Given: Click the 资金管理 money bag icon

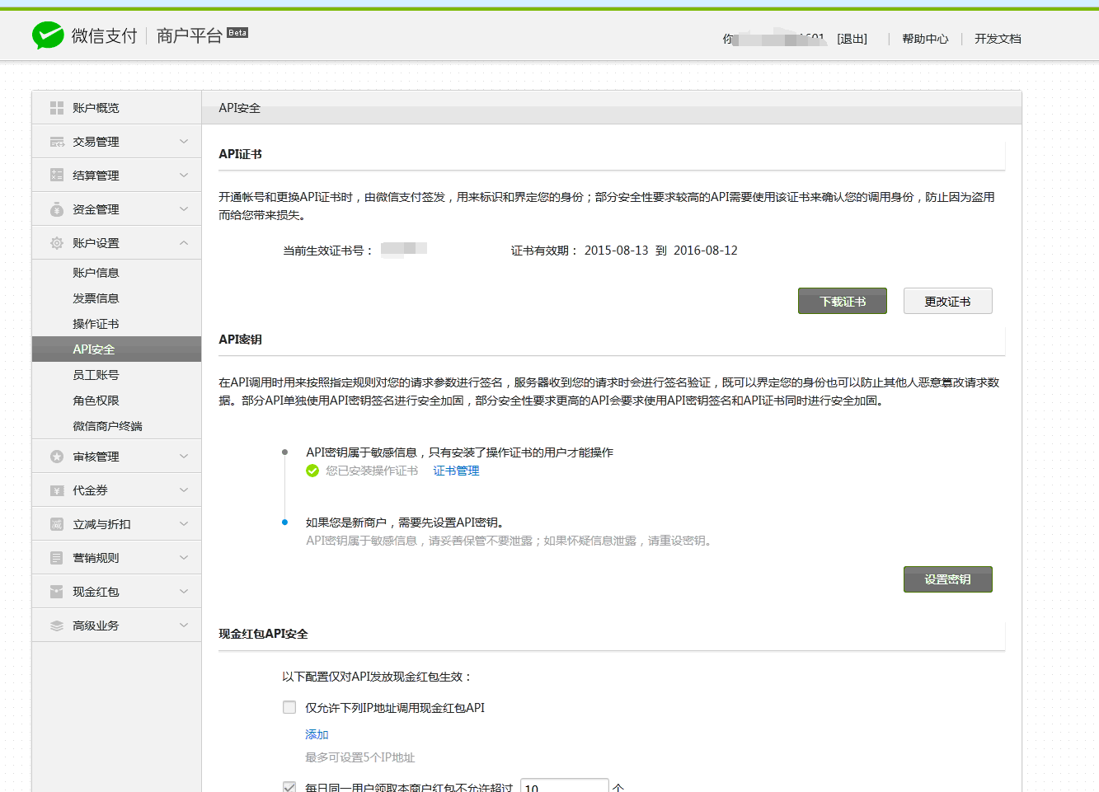Looking at the screenshot, I should point(57,209).
